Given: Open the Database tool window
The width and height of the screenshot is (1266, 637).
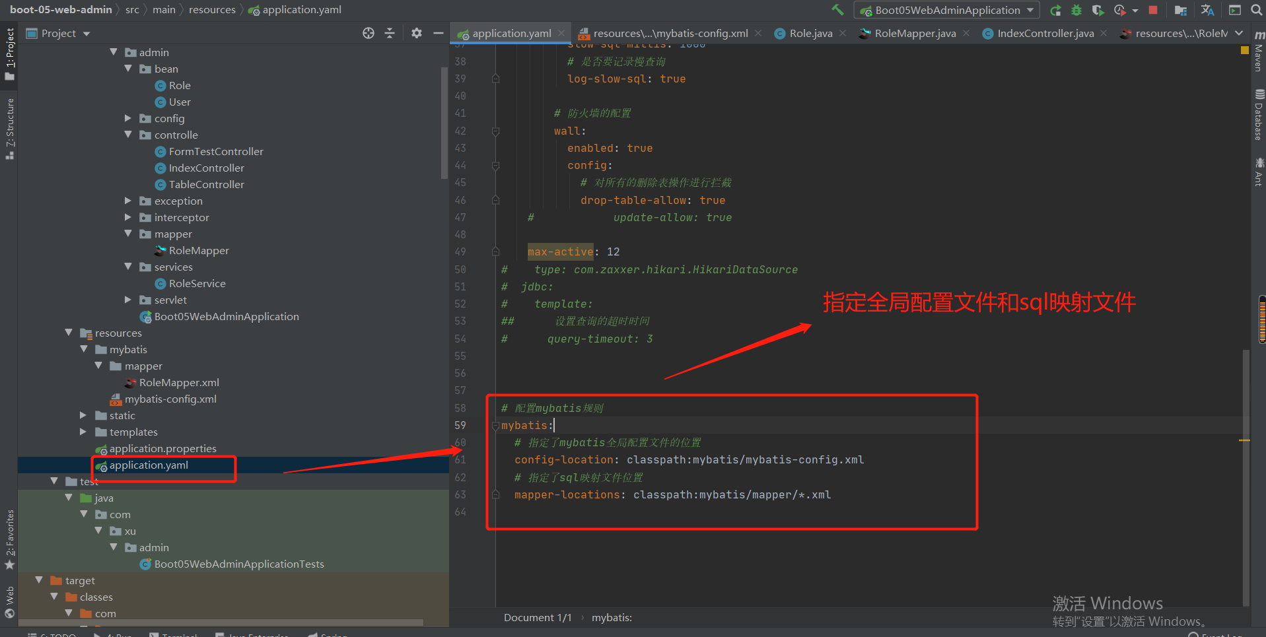Looking at the screenshot, I should 1259,116.
